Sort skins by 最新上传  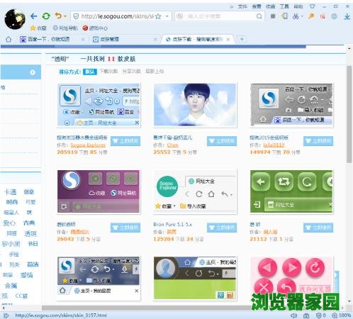(155, 72)
